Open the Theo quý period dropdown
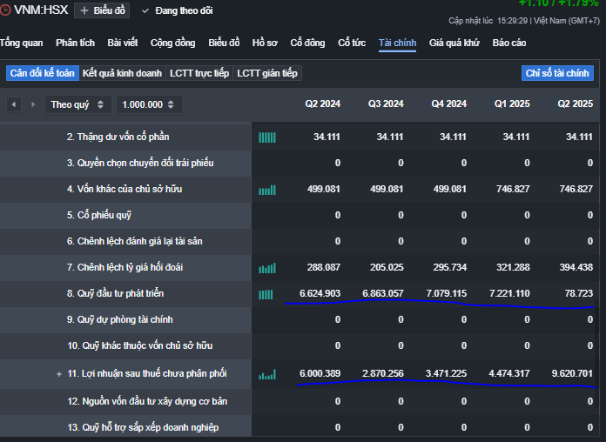This screenshot has width=606, height=442. 78,104
